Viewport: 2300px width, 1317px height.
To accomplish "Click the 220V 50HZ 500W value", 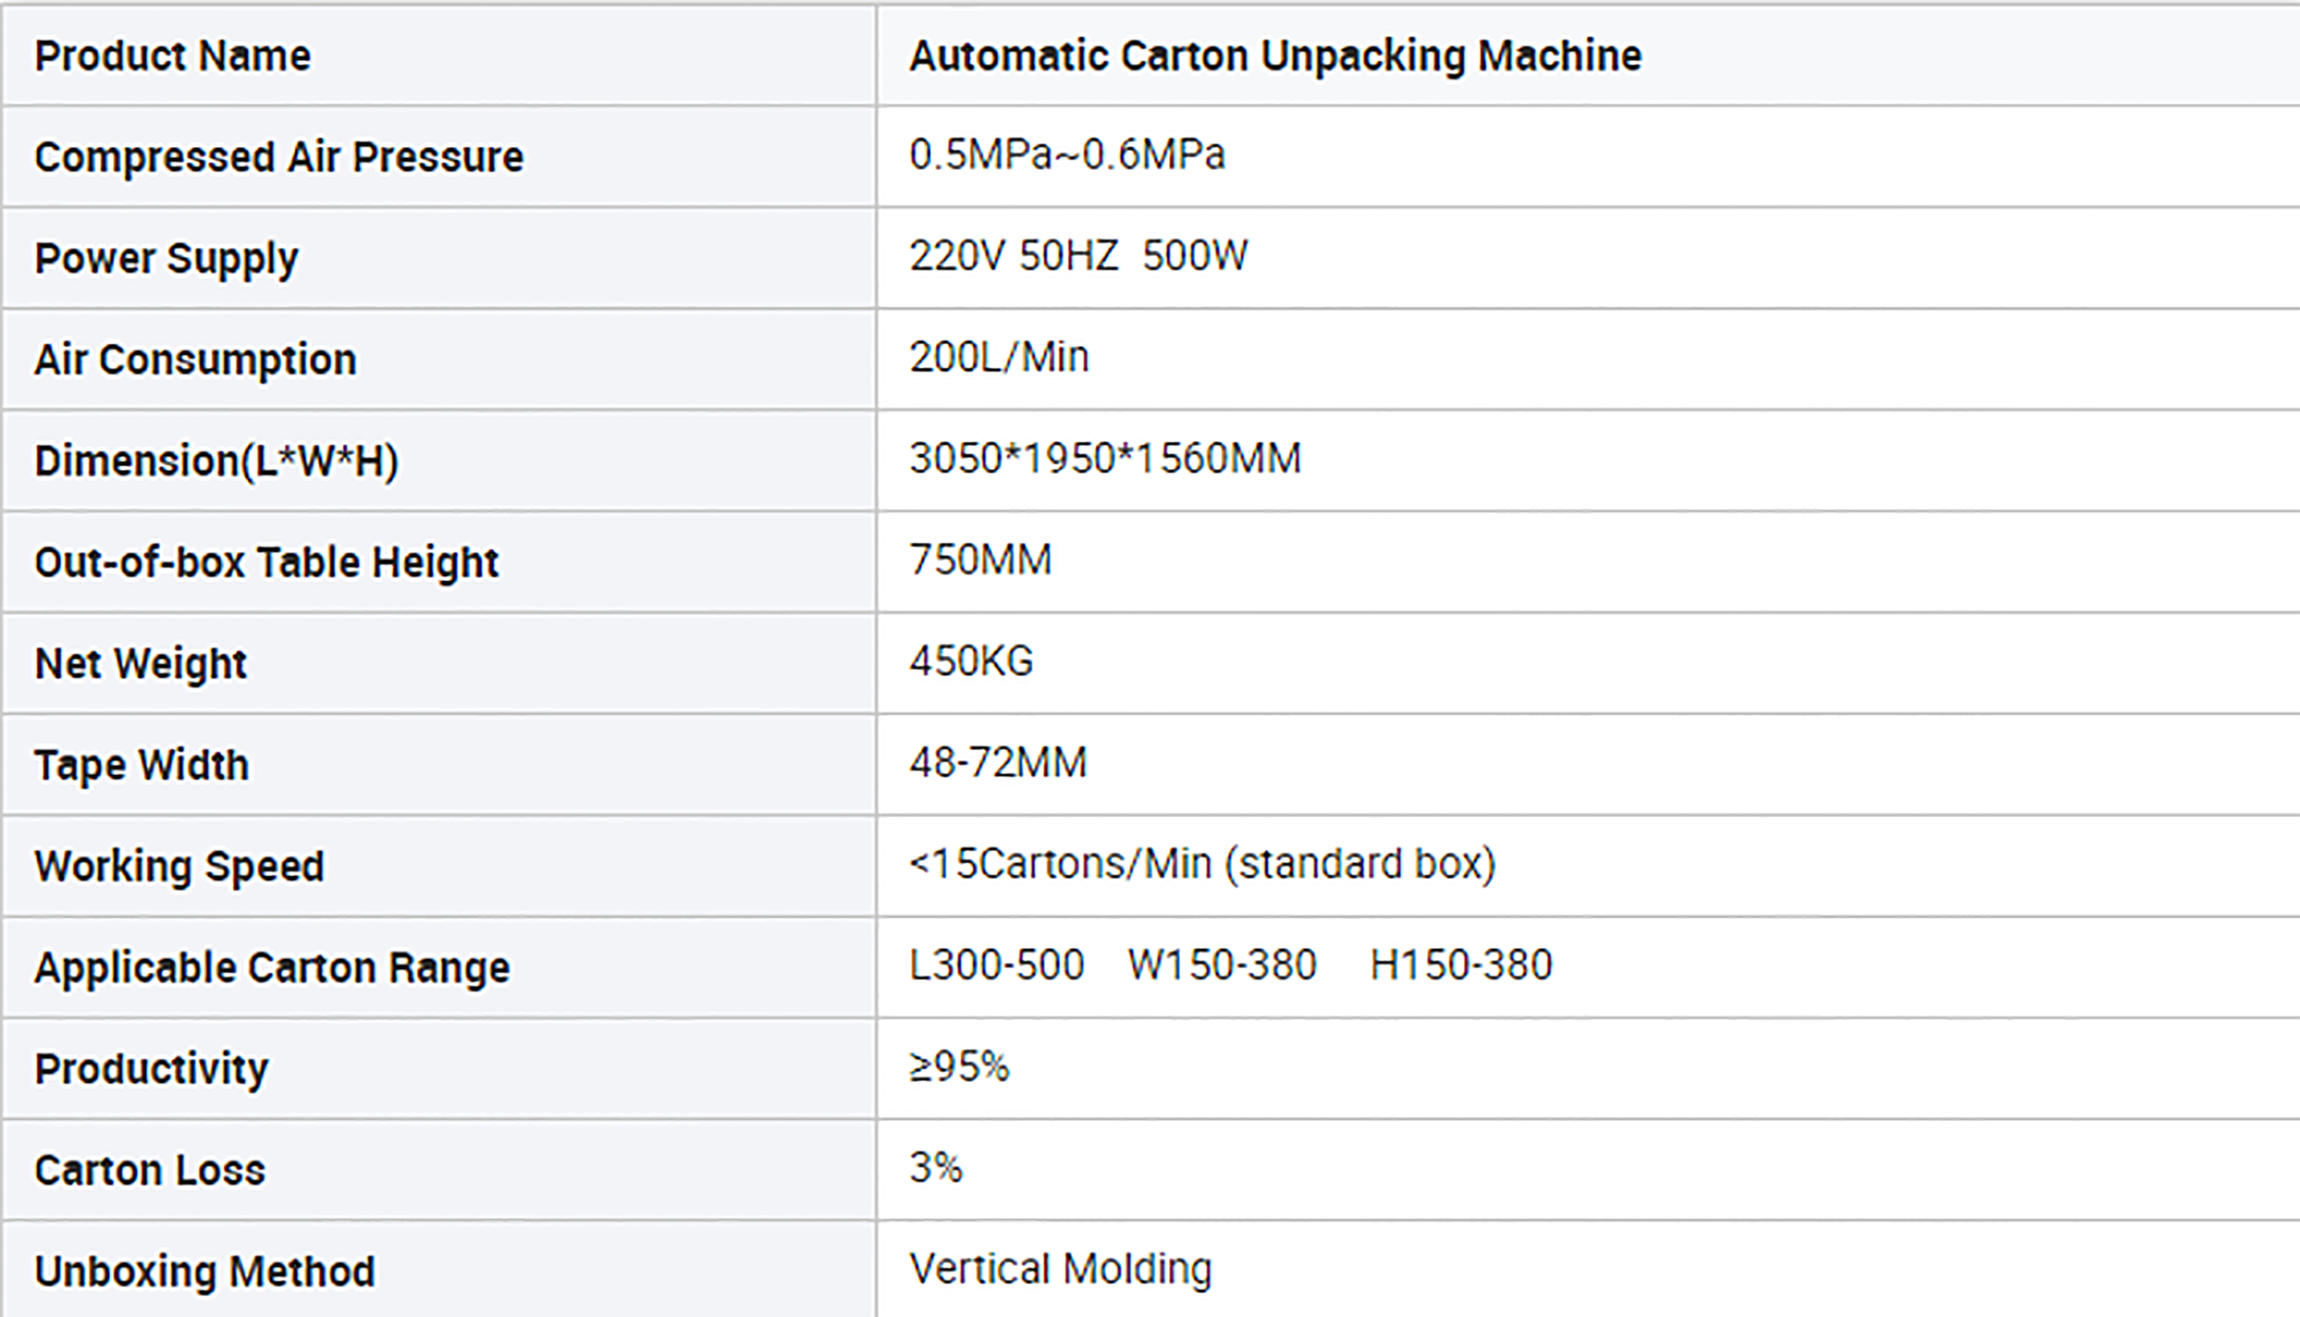I will pyautogui.click(x=1078, y=256).
